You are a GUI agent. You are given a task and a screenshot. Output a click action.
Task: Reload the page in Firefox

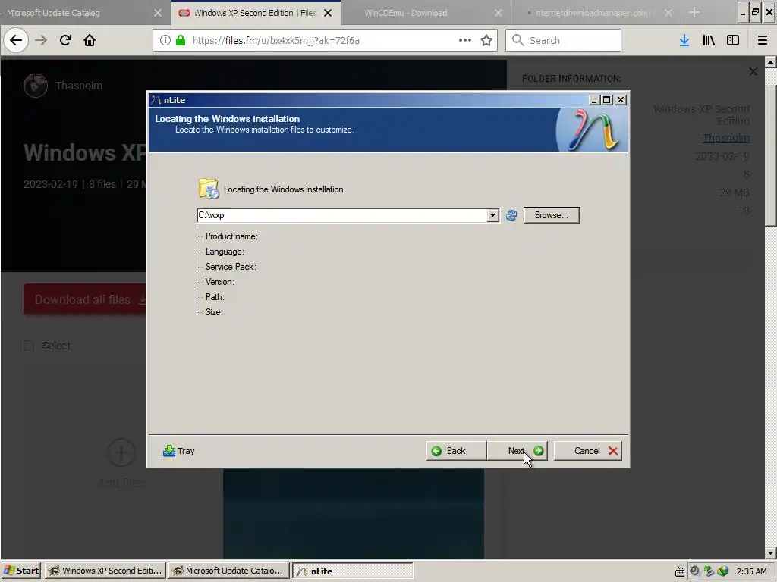pos(65,40)
